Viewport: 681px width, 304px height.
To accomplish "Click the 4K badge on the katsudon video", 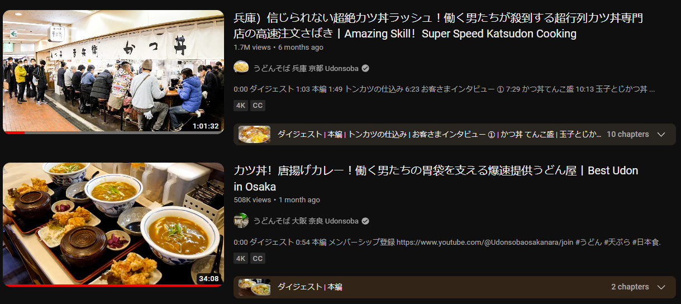I will coord(241,106).
